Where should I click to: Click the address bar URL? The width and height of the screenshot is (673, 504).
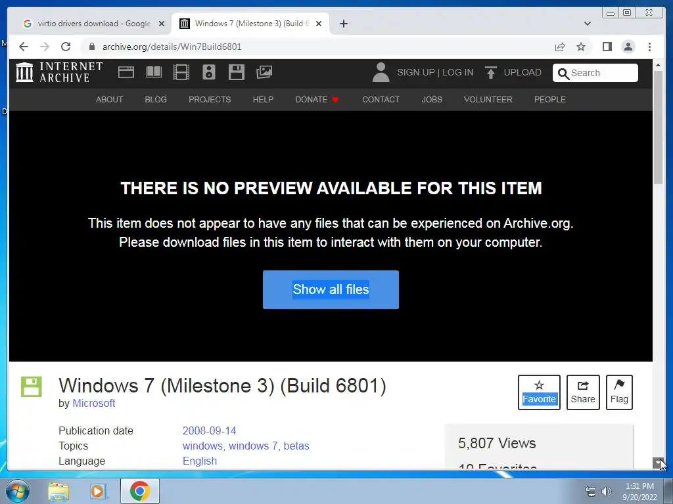172,47
